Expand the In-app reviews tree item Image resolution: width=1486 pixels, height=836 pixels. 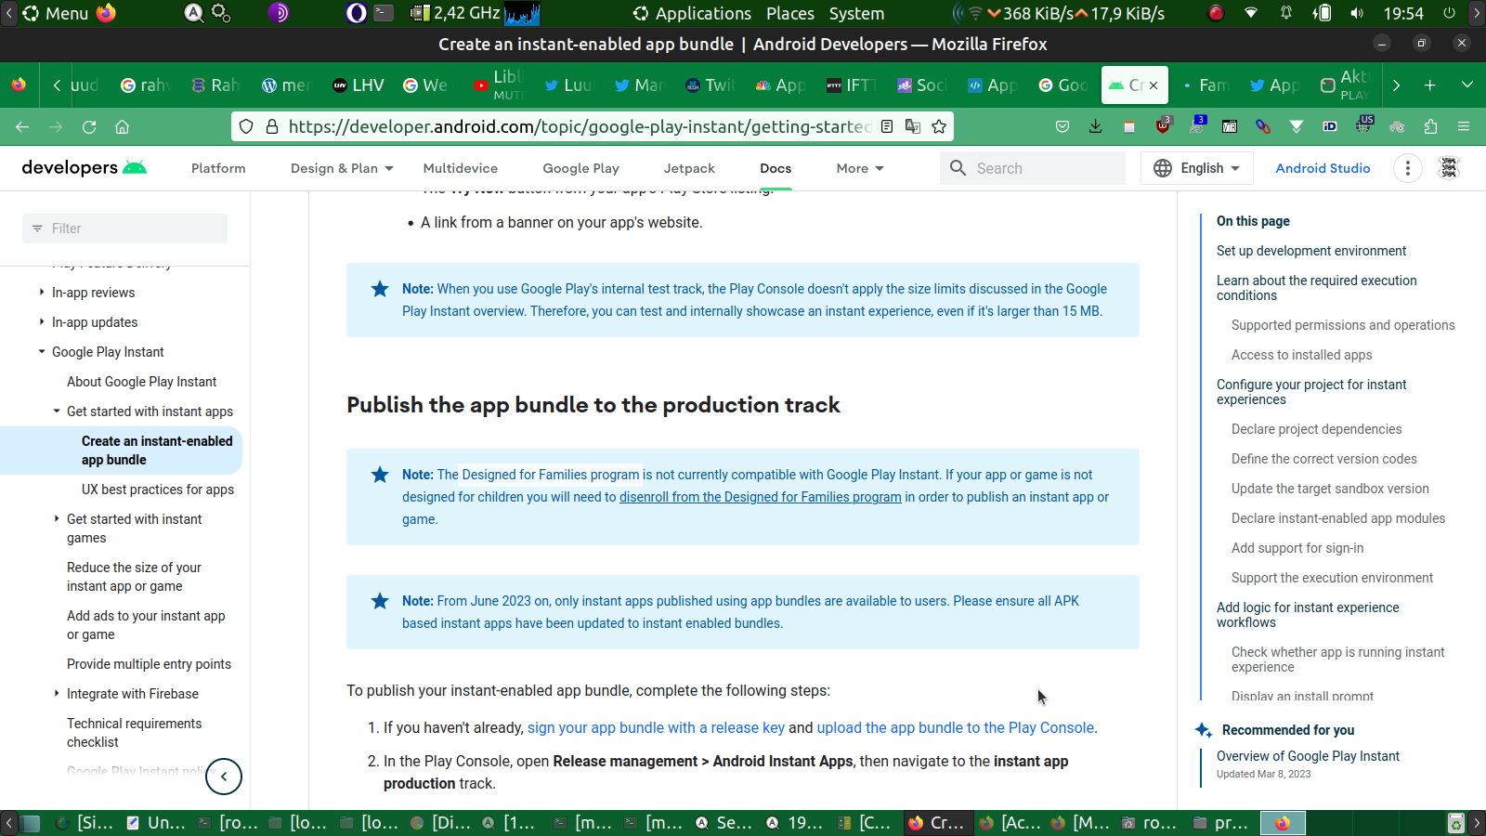click(x=42, y=293)
